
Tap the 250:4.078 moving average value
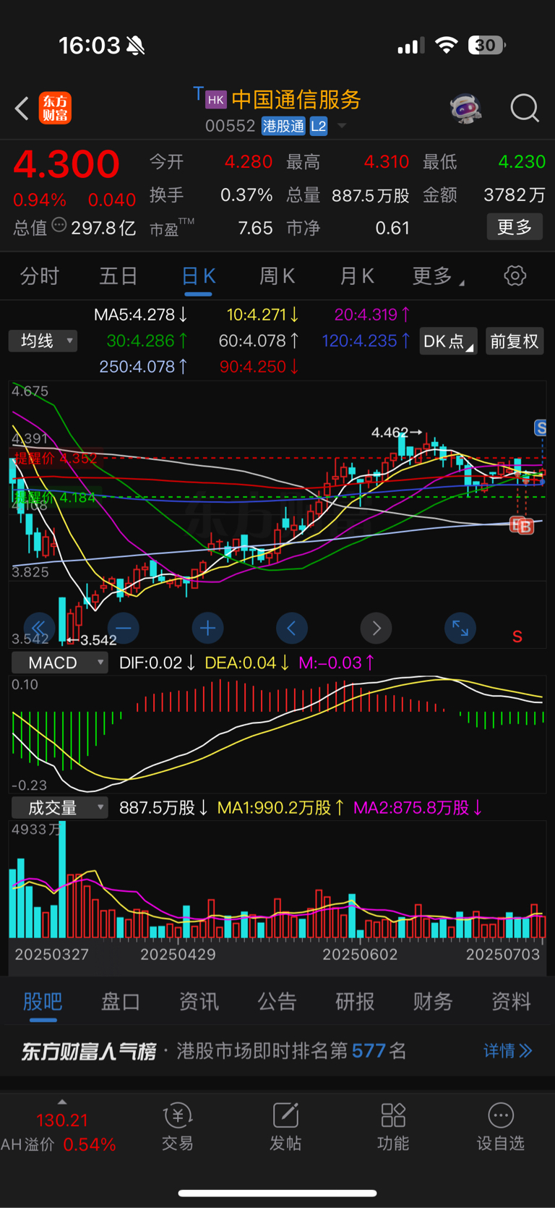pyautogui.click(x=144, y=367)
